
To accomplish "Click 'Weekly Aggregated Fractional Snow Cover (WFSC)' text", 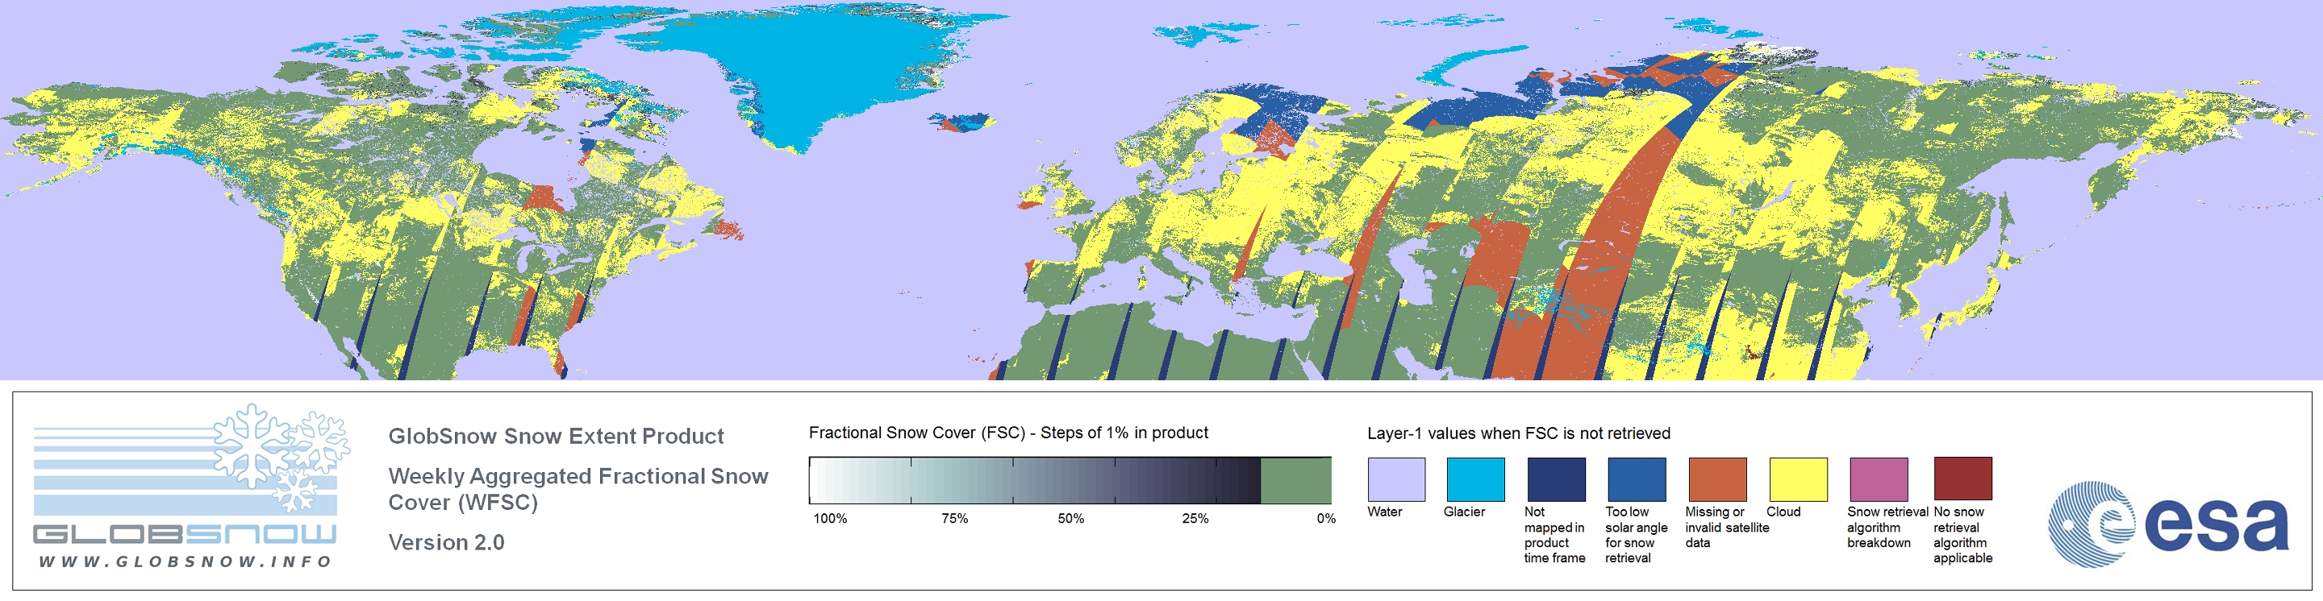I will click(x=578, y=489).
